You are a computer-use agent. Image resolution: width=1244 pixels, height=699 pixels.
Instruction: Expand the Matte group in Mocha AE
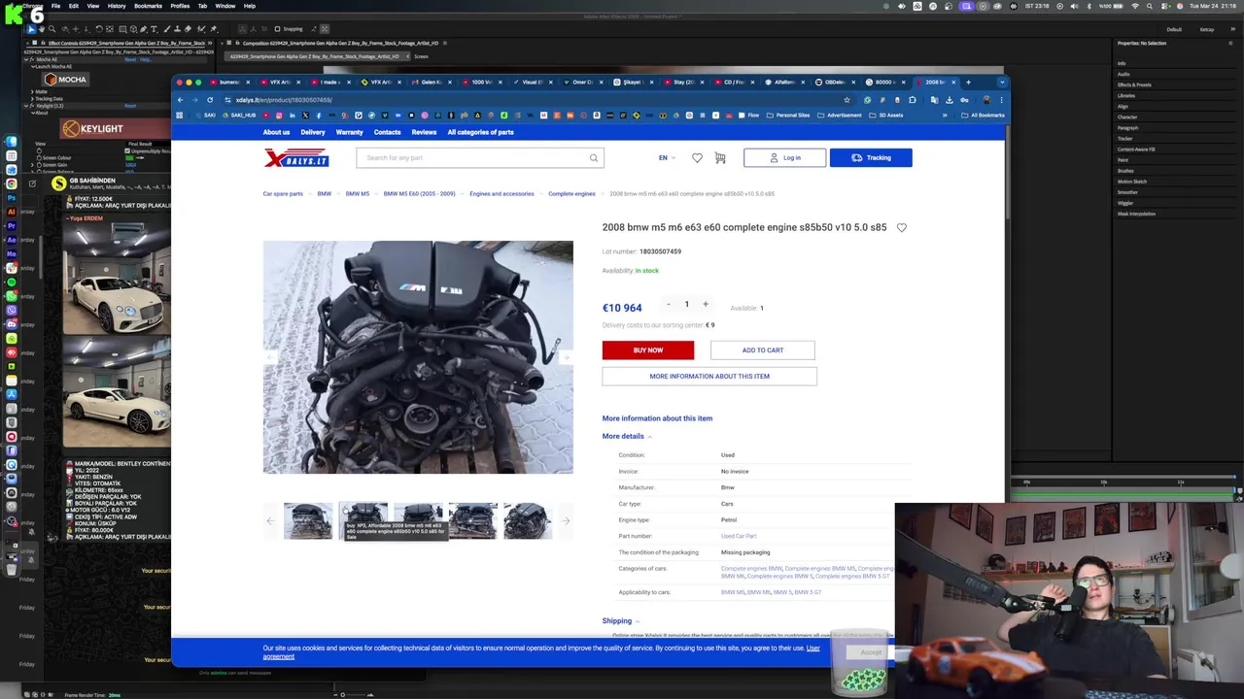pos(30,92)
